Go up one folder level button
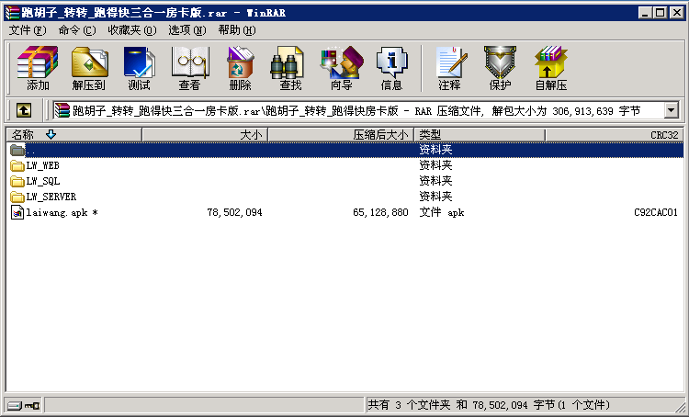Viewport: 689px width, 417px height. 24,110
